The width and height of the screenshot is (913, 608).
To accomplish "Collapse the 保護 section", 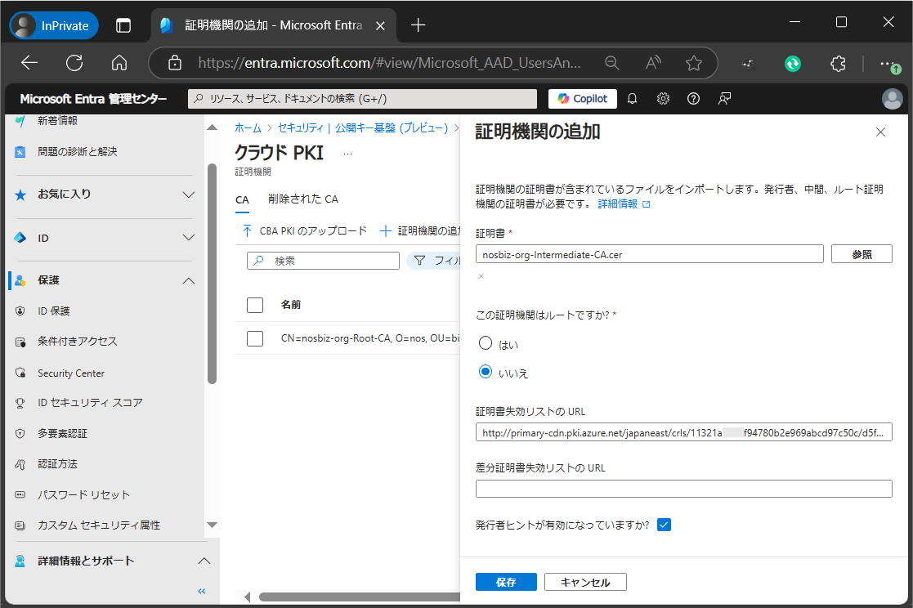I will pyautogui.click(x=188, y=280).
